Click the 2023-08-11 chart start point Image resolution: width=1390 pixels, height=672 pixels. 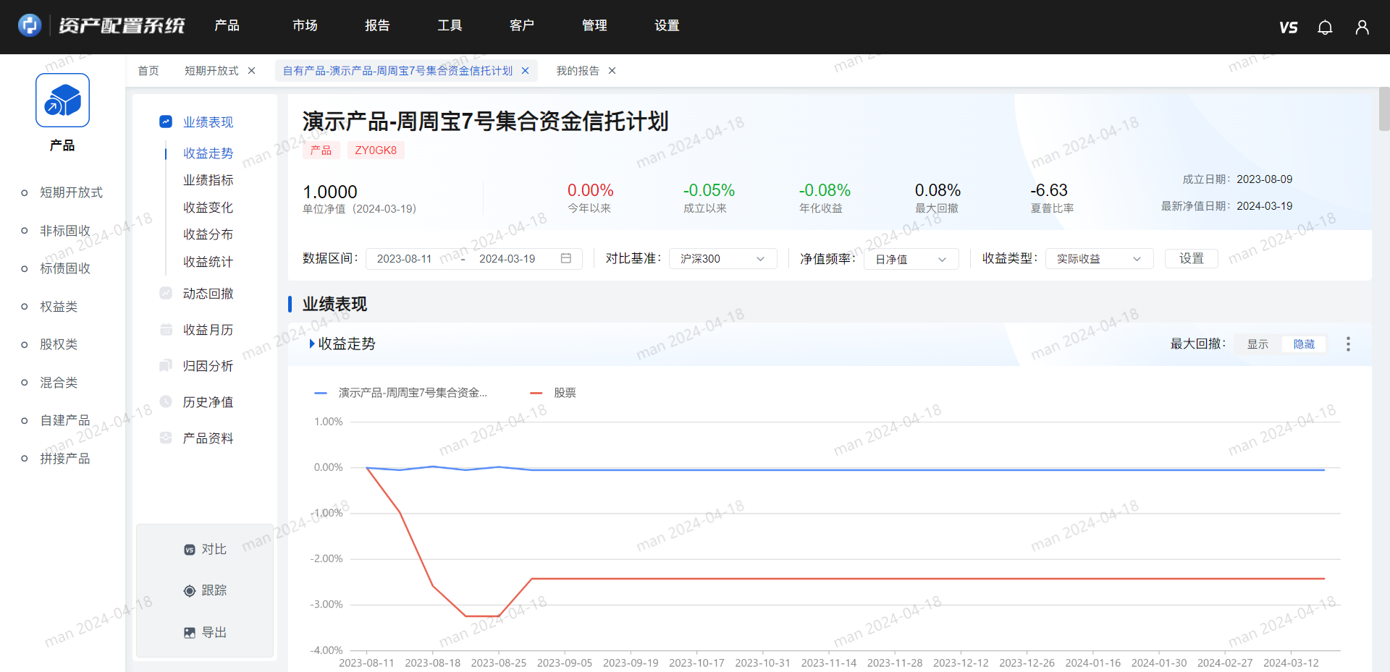pos(367,468)
